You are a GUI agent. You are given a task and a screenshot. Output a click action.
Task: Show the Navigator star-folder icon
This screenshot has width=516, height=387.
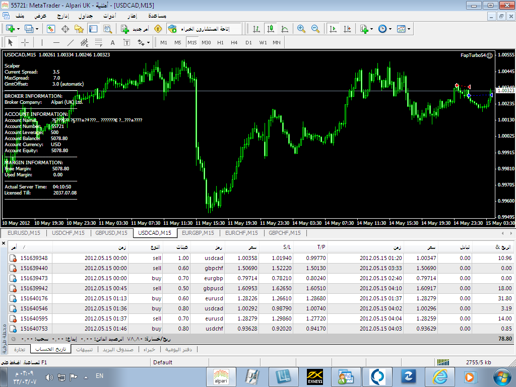(x=79, y=29)
